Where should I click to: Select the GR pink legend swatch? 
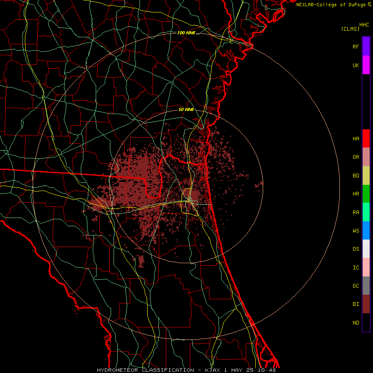click(x=366, y=157)
